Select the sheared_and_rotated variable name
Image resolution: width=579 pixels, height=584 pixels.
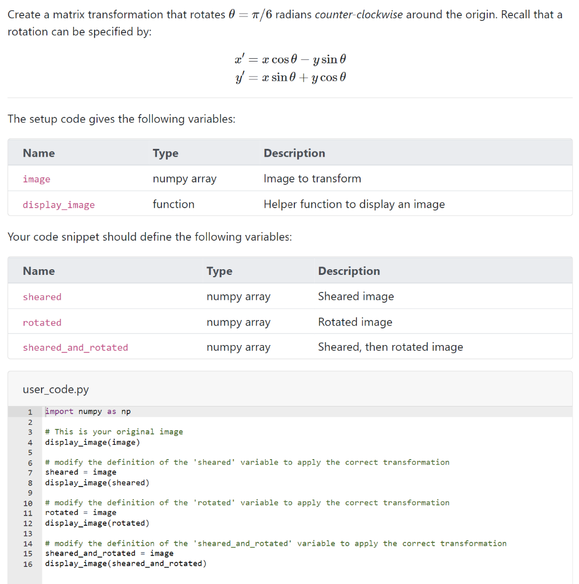pyautogui.click(x=75, y=347)
